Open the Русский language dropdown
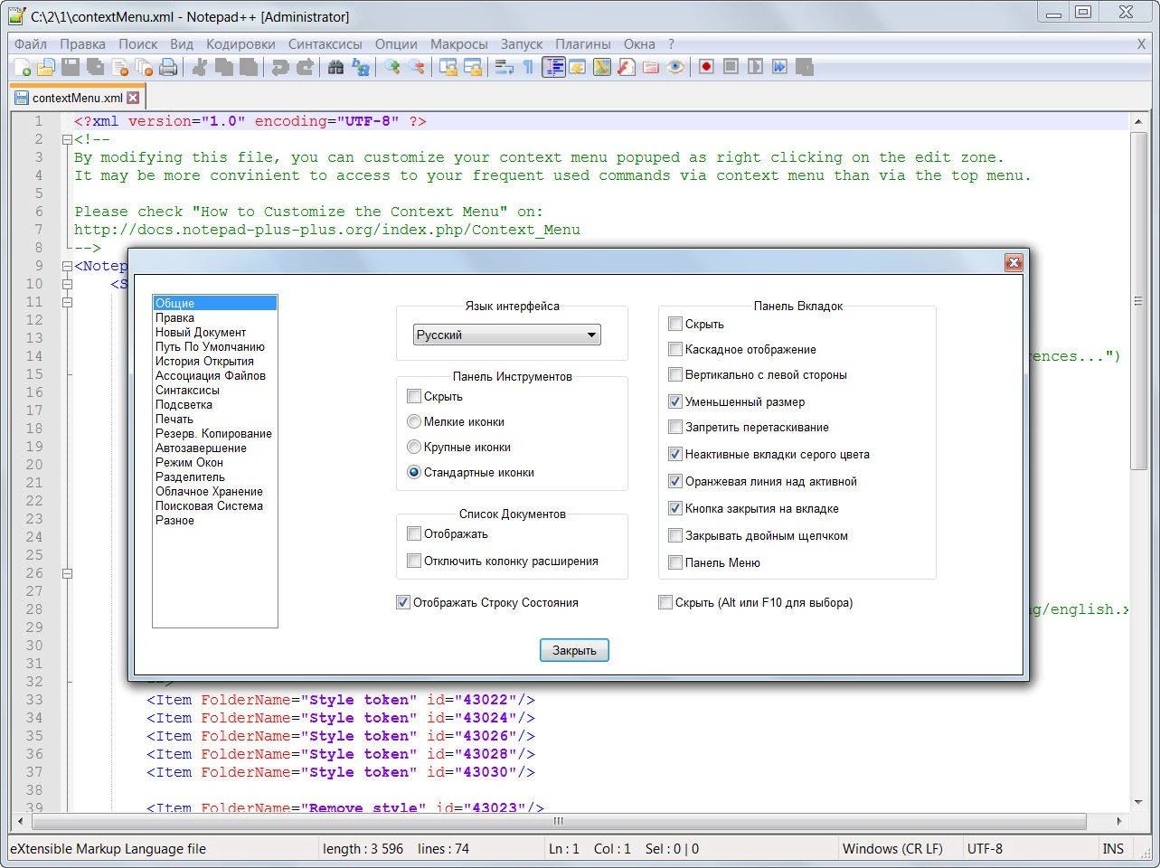Viewport: 1160px width, 868px height. pos(507,335)
